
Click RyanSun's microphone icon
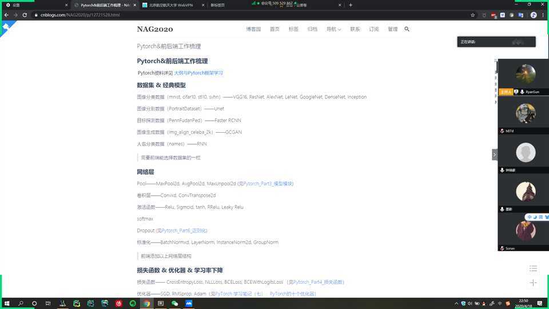point(522,92)
